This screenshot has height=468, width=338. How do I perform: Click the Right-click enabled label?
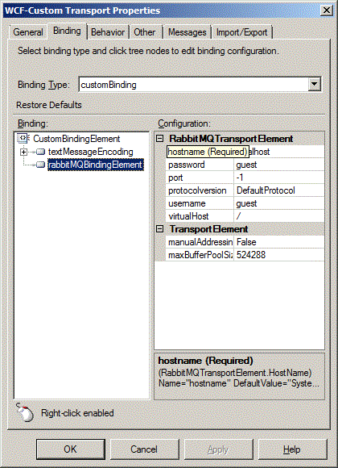pos(77,413)
